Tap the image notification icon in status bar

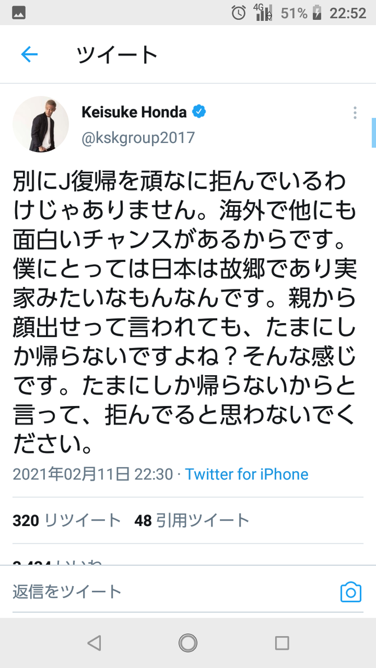[x=19, y=13]
